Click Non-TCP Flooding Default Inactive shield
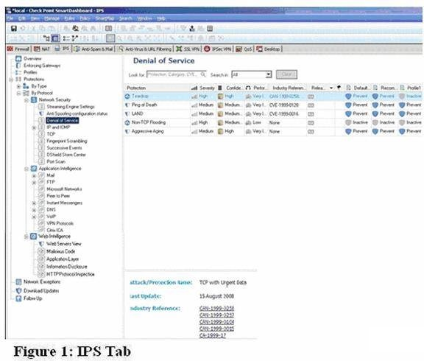The width and height of the screenshot is (424, 361). click(x=348, y=122)
